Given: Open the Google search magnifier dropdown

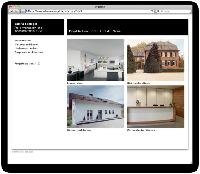Looking at the screenshot, I should point(158,11).
